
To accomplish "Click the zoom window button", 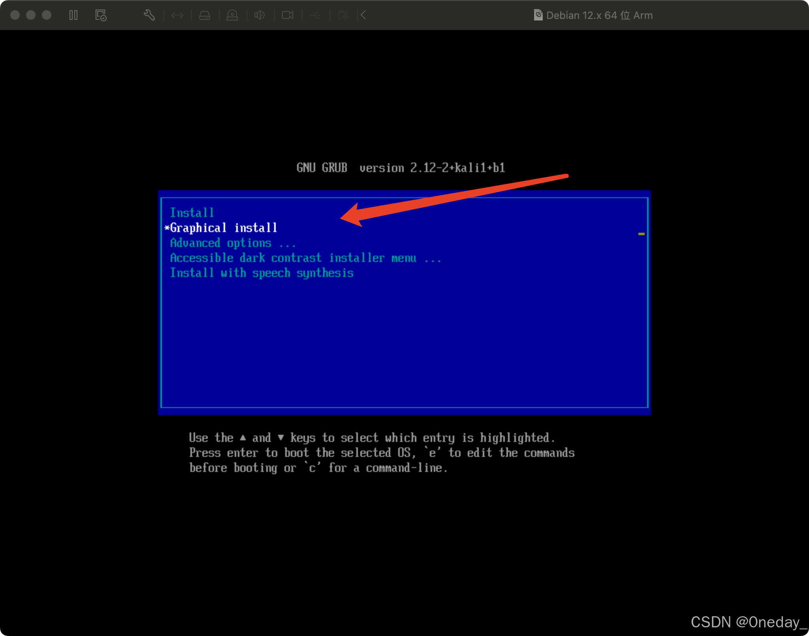I will [47, 15].
